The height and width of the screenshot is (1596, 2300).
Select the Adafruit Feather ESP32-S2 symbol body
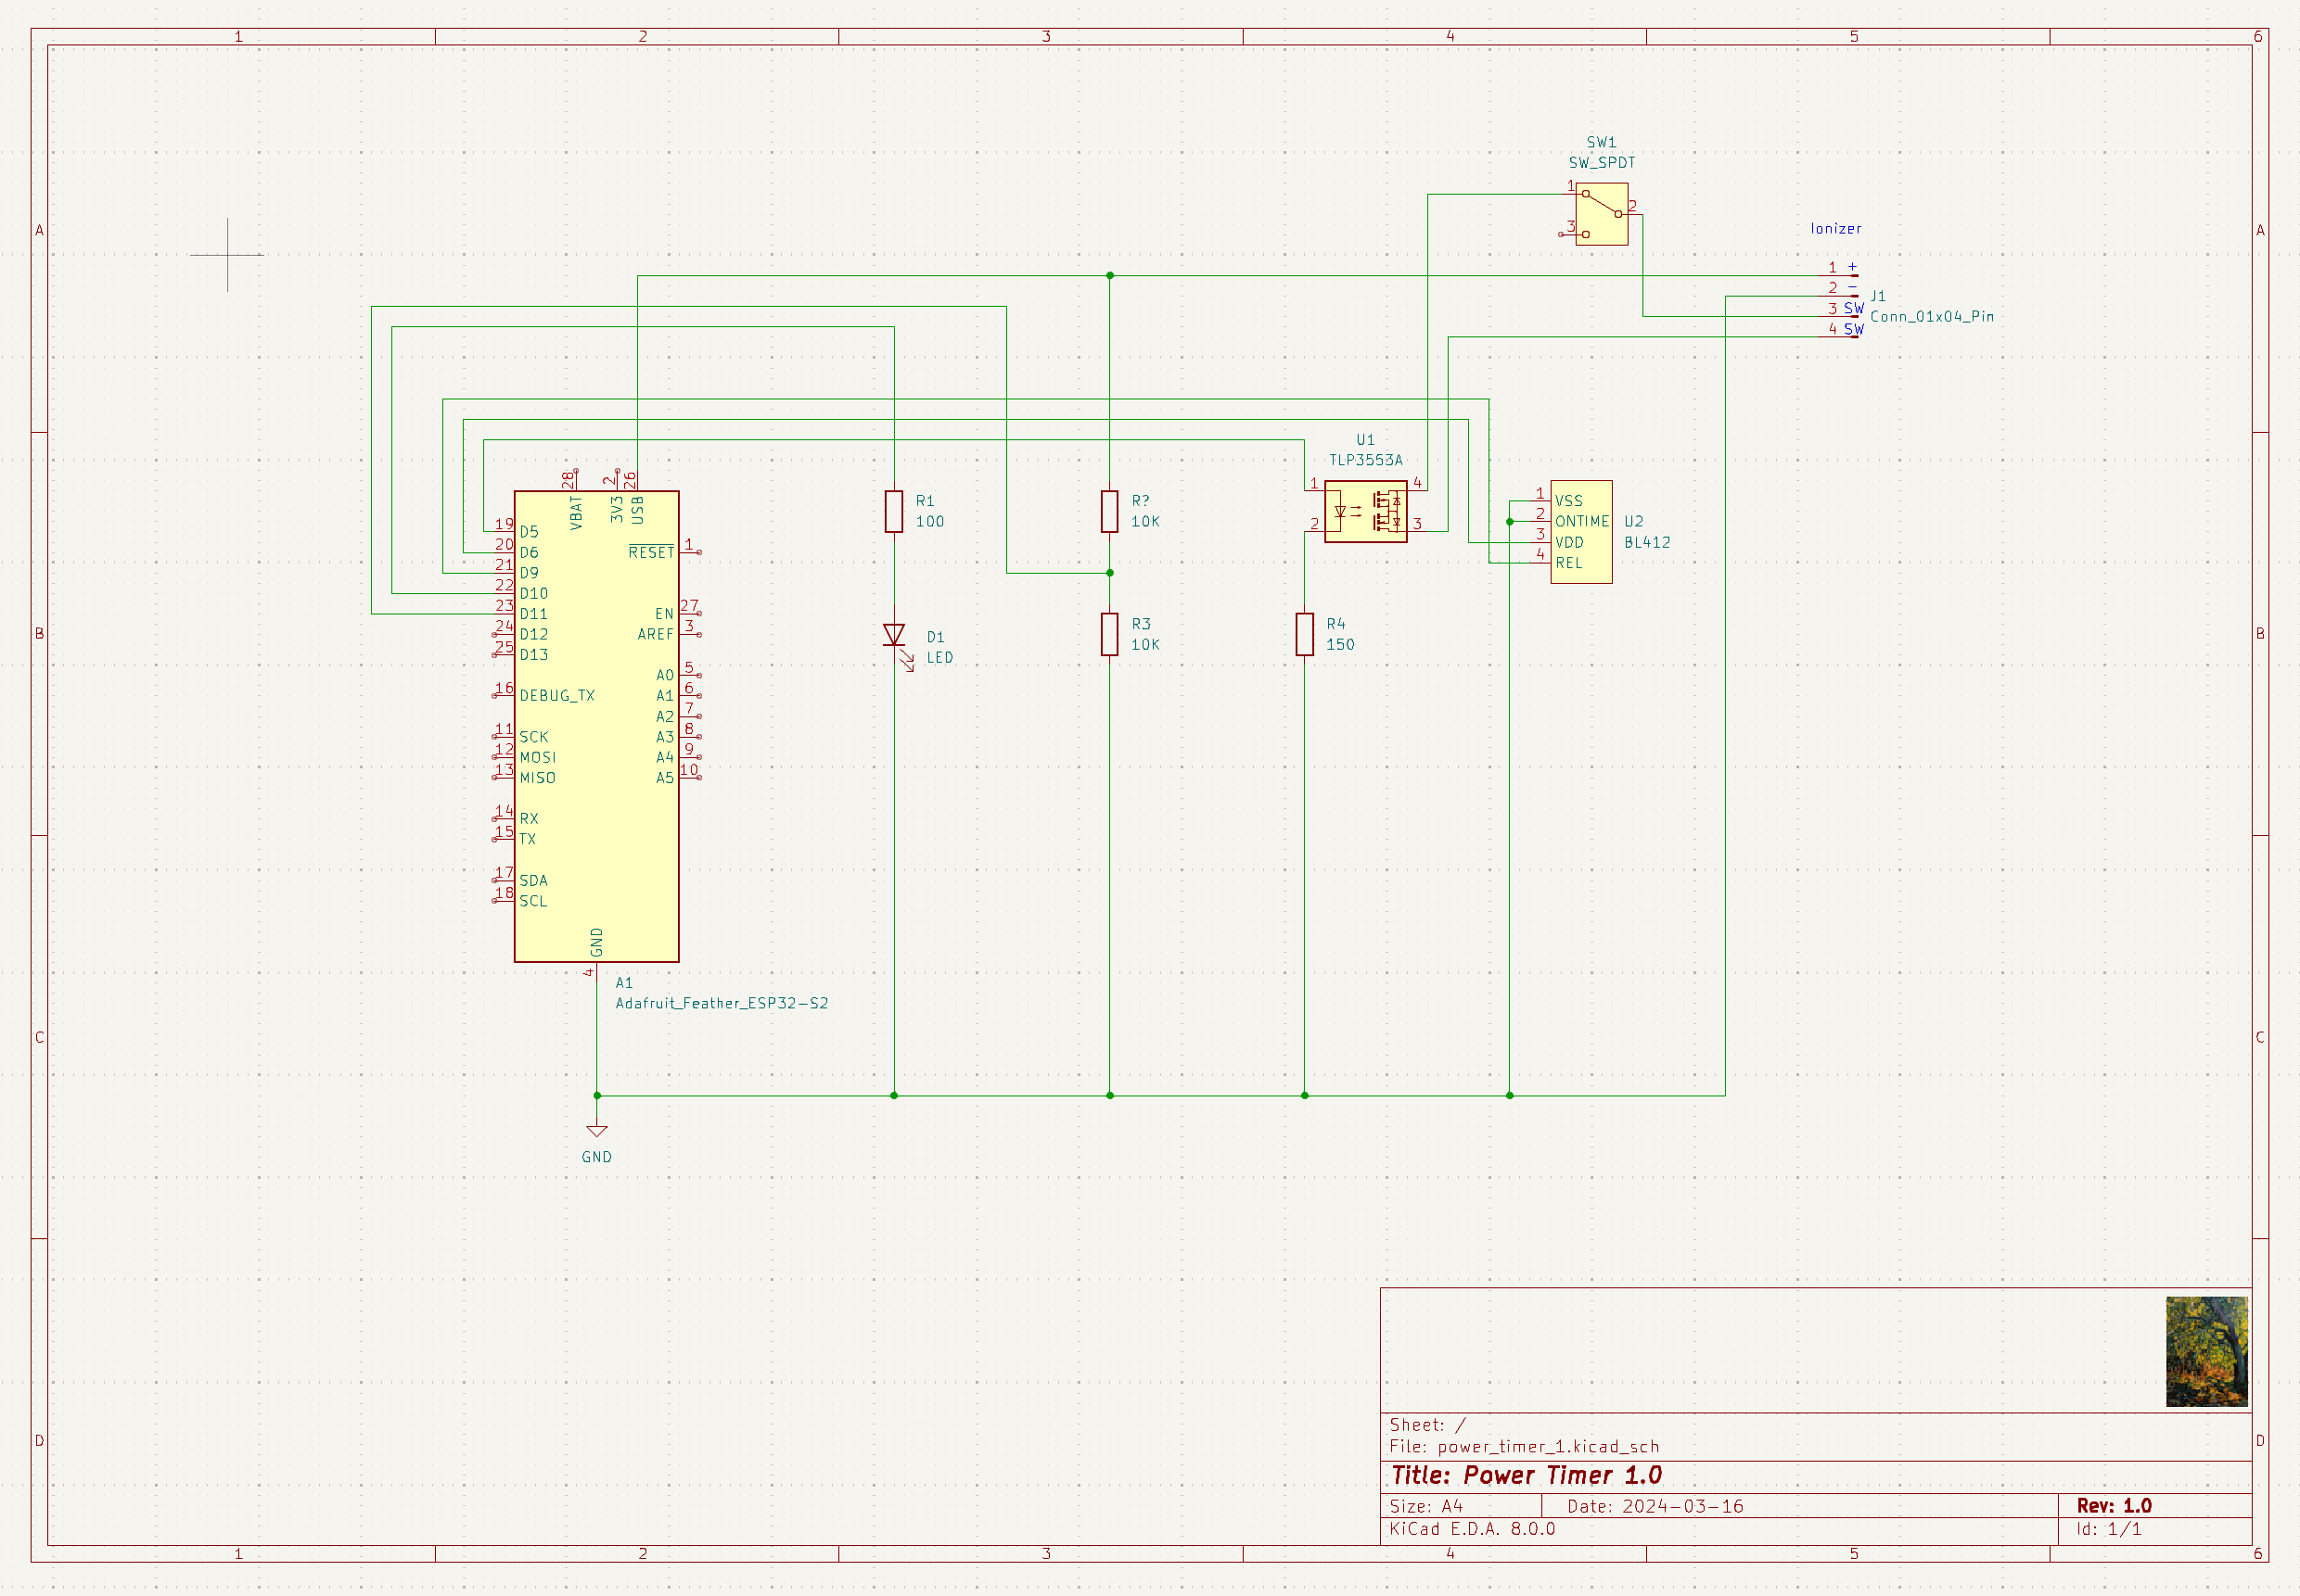tap(596, 727)
